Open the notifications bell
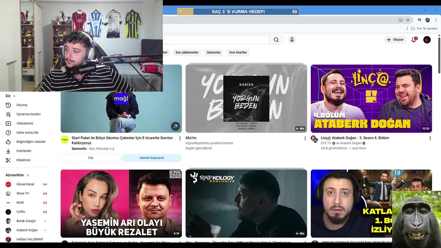 pos(414,40)
